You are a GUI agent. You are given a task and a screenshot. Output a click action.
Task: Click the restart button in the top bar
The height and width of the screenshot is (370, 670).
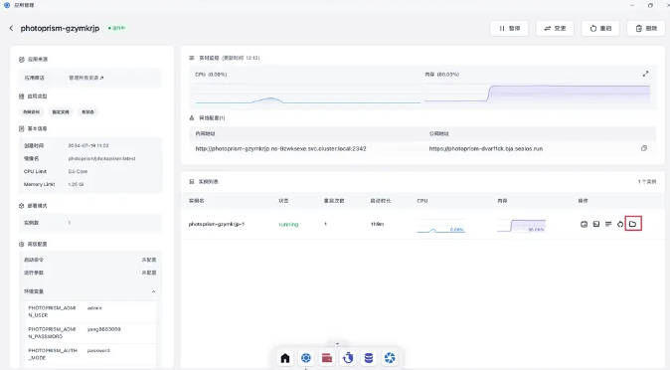click(600, 28)
